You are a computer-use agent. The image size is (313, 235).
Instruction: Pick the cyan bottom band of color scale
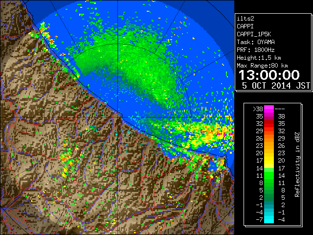click(x=269, y=219)
